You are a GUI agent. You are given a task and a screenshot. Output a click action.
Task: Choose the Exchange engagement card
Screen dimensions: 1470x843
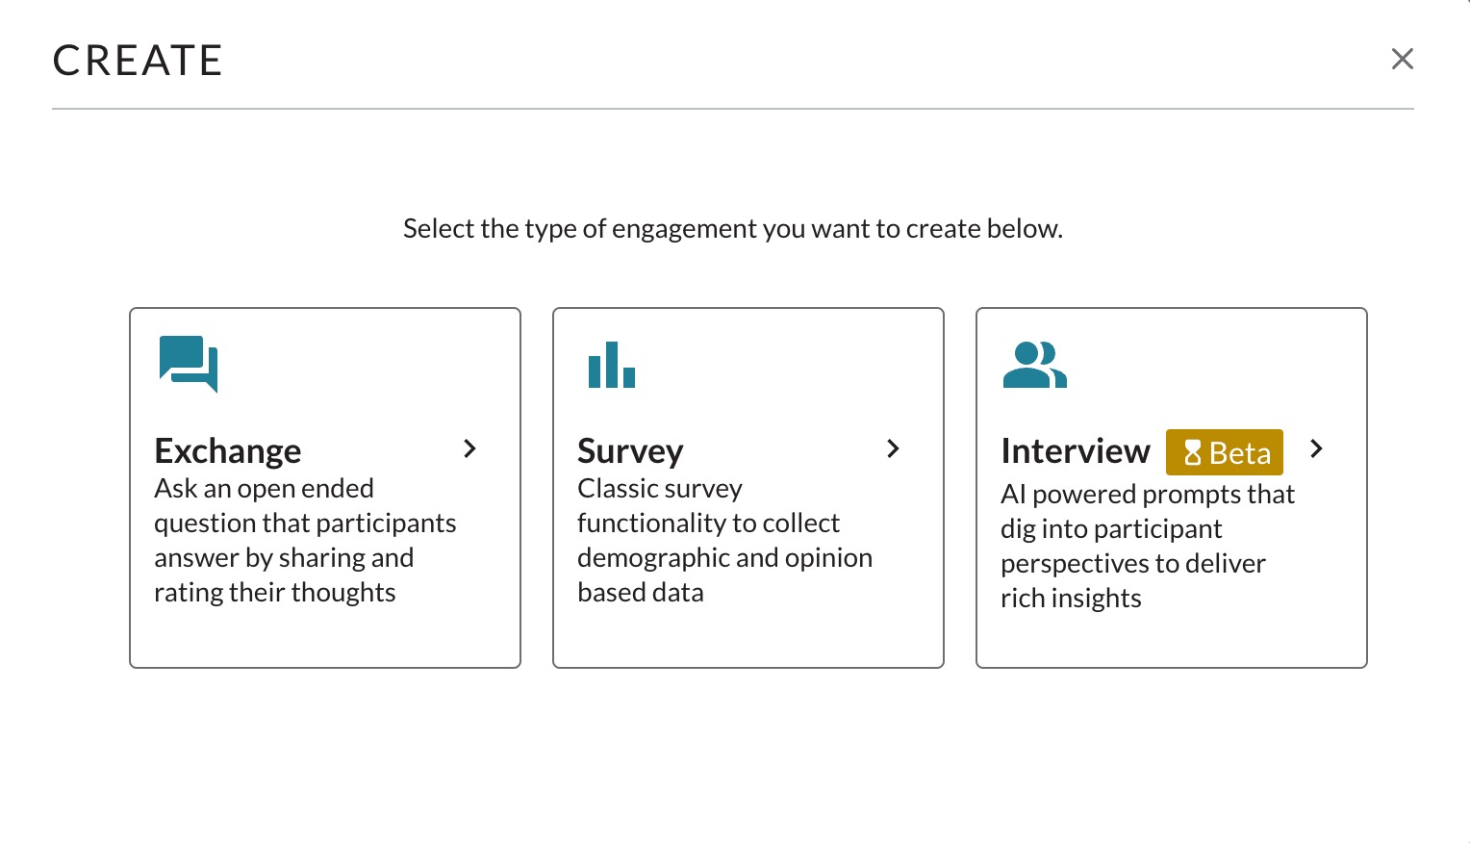325,488
